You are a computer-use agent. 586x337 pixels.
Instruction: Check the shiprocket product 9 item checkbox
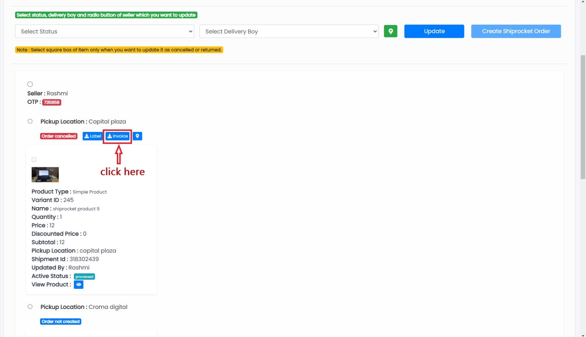[x=34, y=159]
